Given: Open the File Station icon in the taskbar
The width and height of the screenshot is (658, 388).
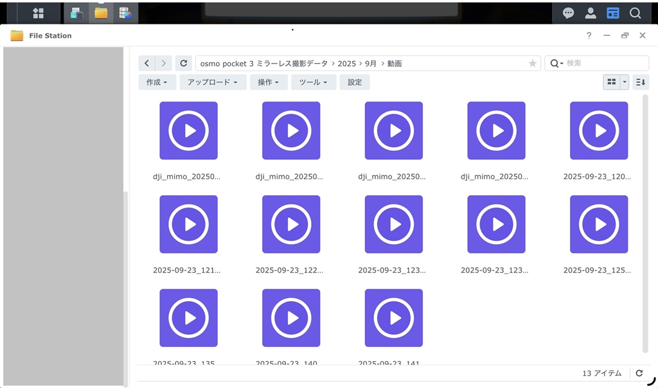Looking at the screenshot, I should (101, 12).
